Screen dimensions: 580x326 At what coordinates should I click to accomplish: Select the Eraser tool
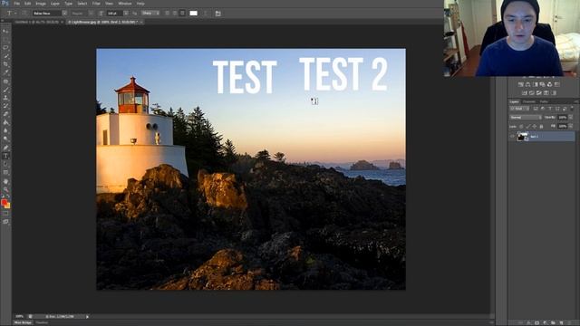click(x=5, y=114)
